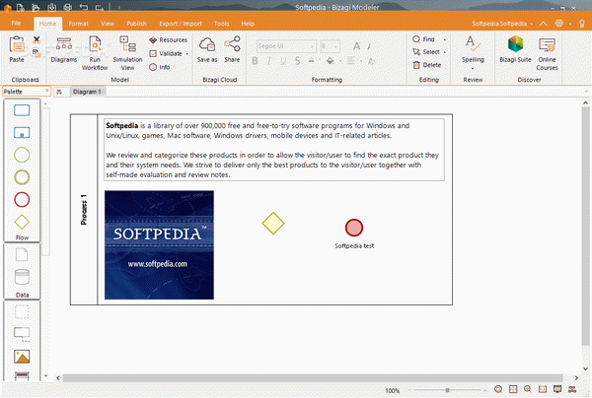Click Run Workflow in the Model group

[x=95, y=53]
